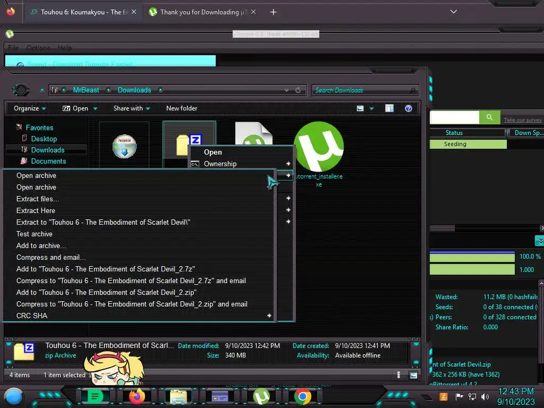Expand the Share with dropdown arrow
Image resolution: width=544 pixels, height=408 pixels.
(x=148, y=108)
